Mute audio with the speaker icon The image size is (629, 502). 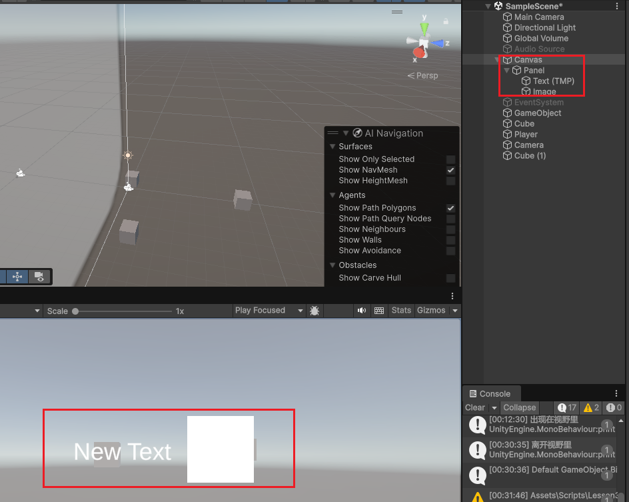(362, 311)
